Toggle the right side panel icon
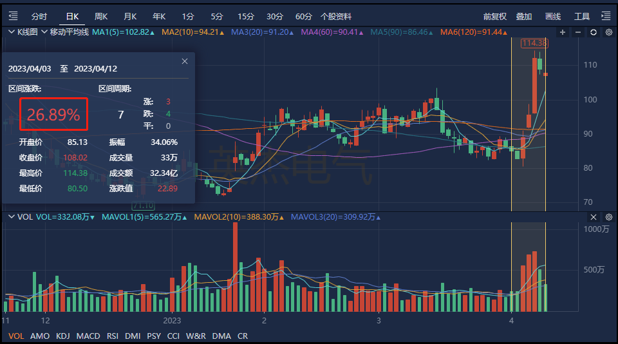 [606, 16]
